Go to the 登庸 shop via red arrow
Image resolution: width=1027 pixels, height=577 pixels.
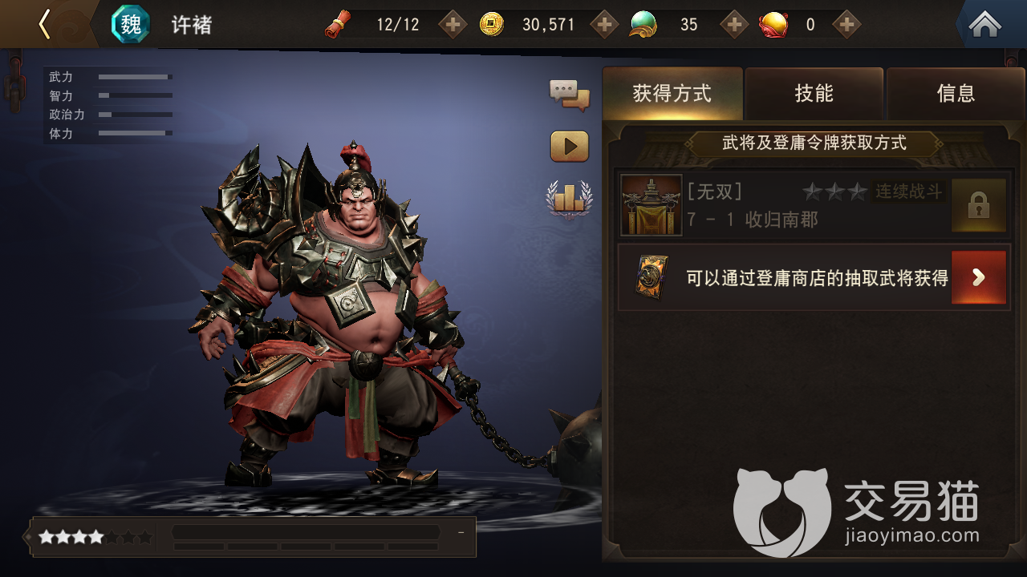[x=978, y=277]
